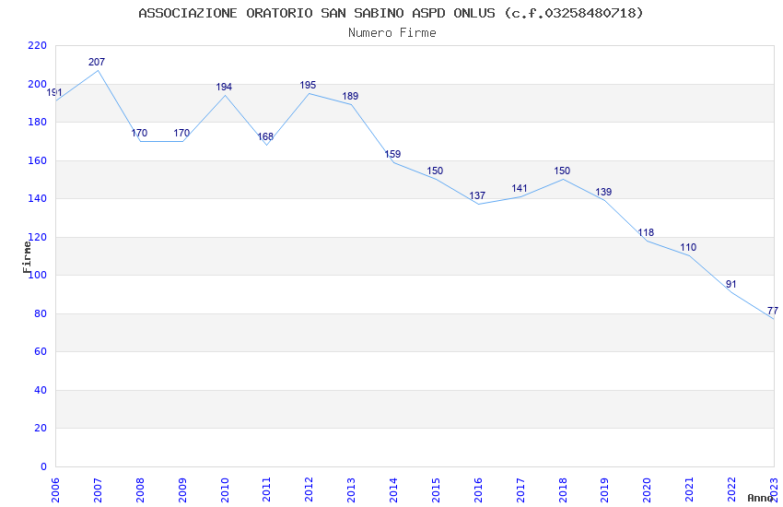The image size is (783, 507).
Task: Select the x-axis year 2009
Action: tap(182, 489)
